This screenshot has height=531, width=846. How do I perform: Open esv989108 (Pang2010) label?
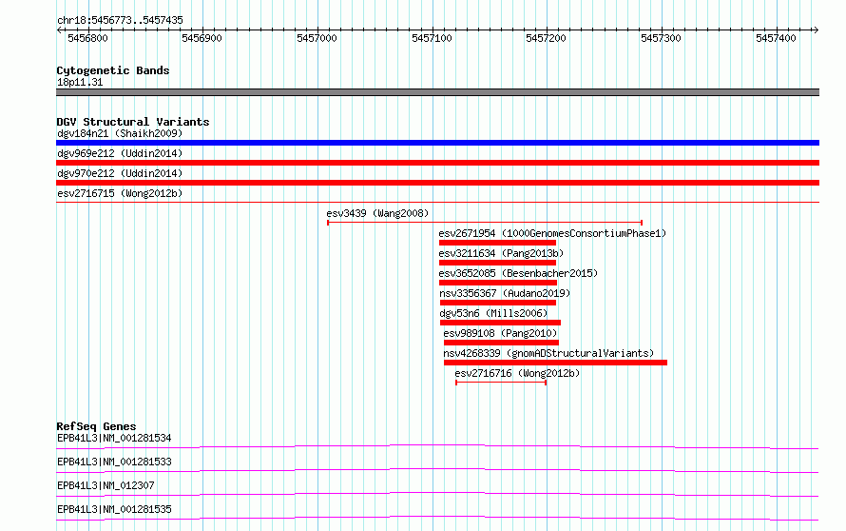(500, 333)
